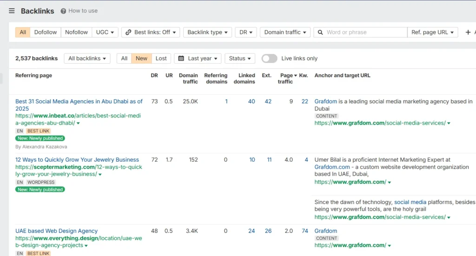Screen dimensions: 476x256
Task: Click Grafdom anchor in inbeat row
Action: coord(326,102)
